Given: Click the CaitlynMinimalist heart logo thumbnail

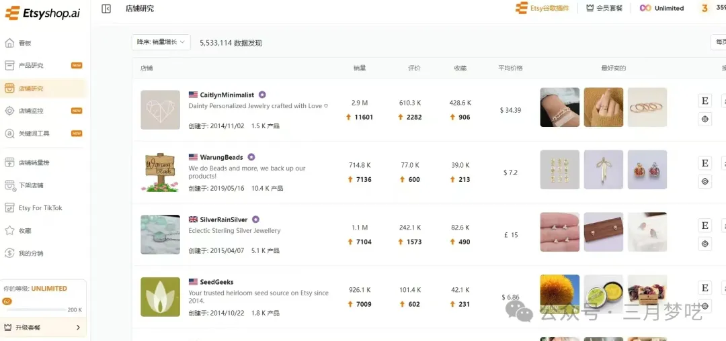Looking at the screenshot, I should coord(160,110).
